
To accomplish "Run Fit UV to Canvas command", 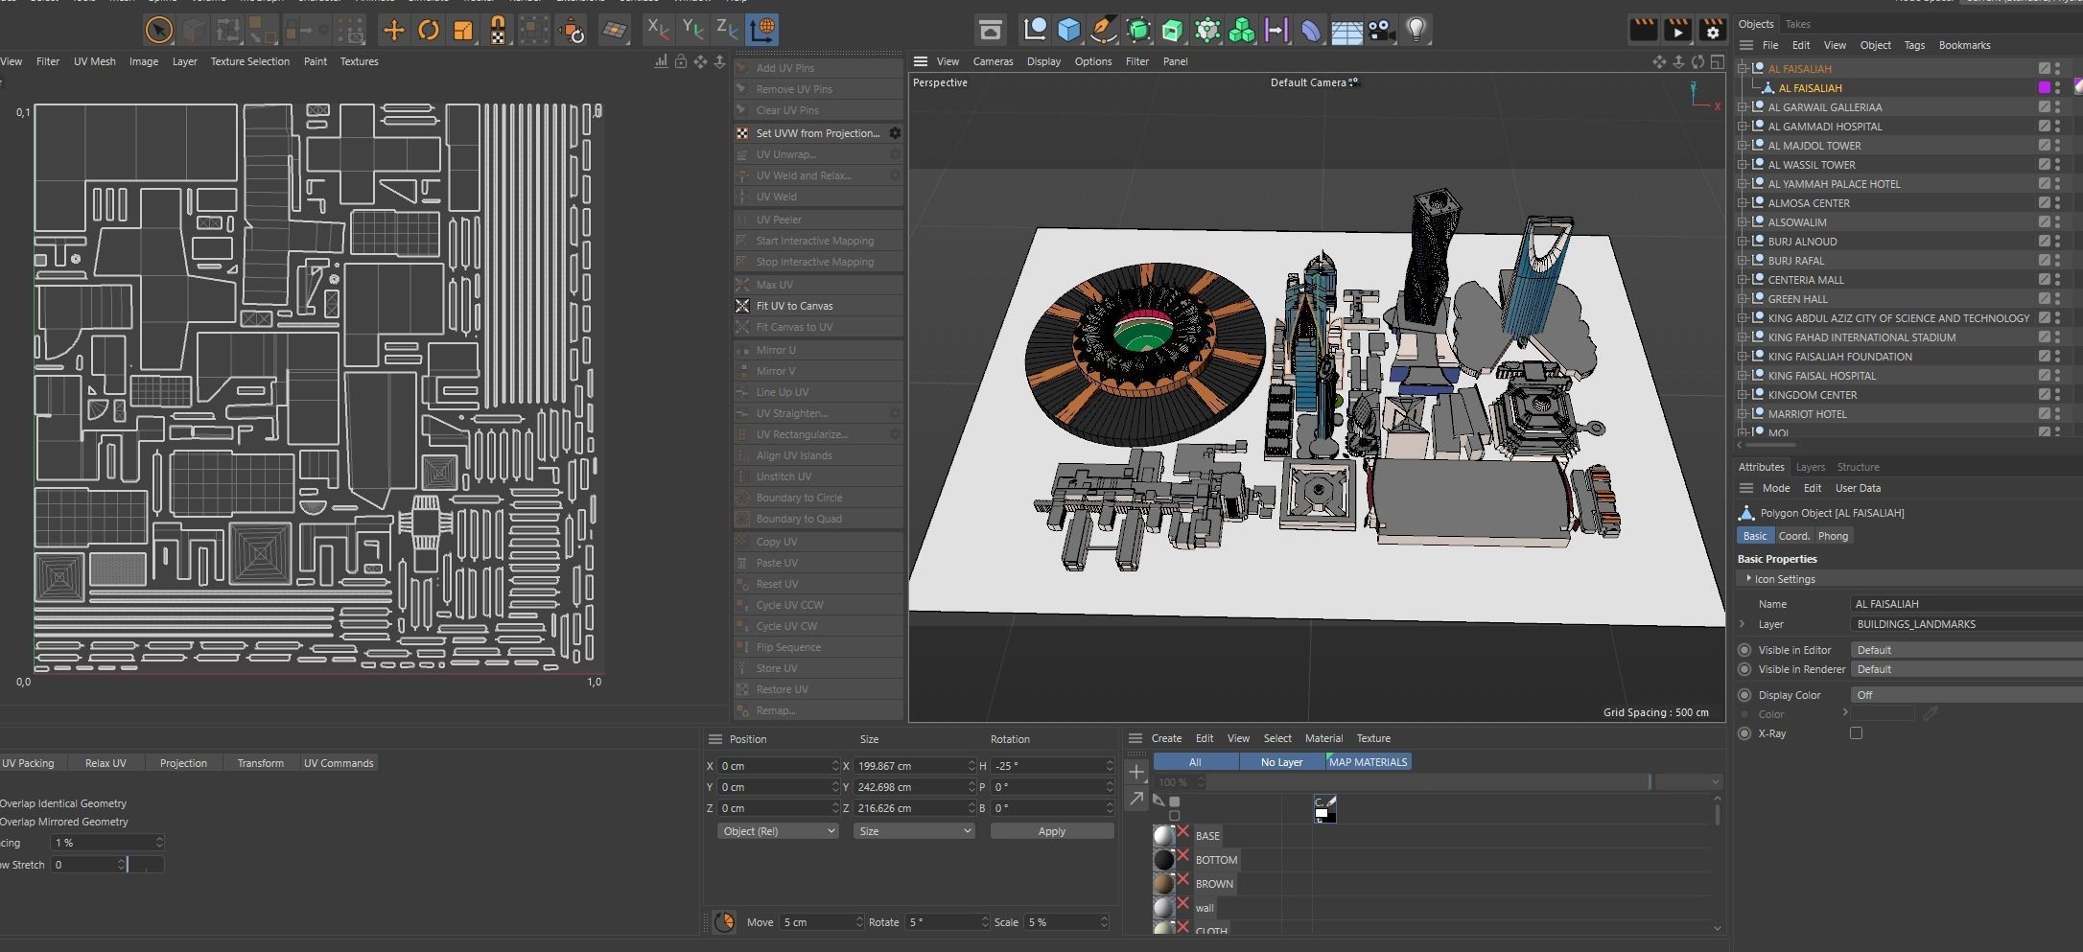I will [794, 306].
